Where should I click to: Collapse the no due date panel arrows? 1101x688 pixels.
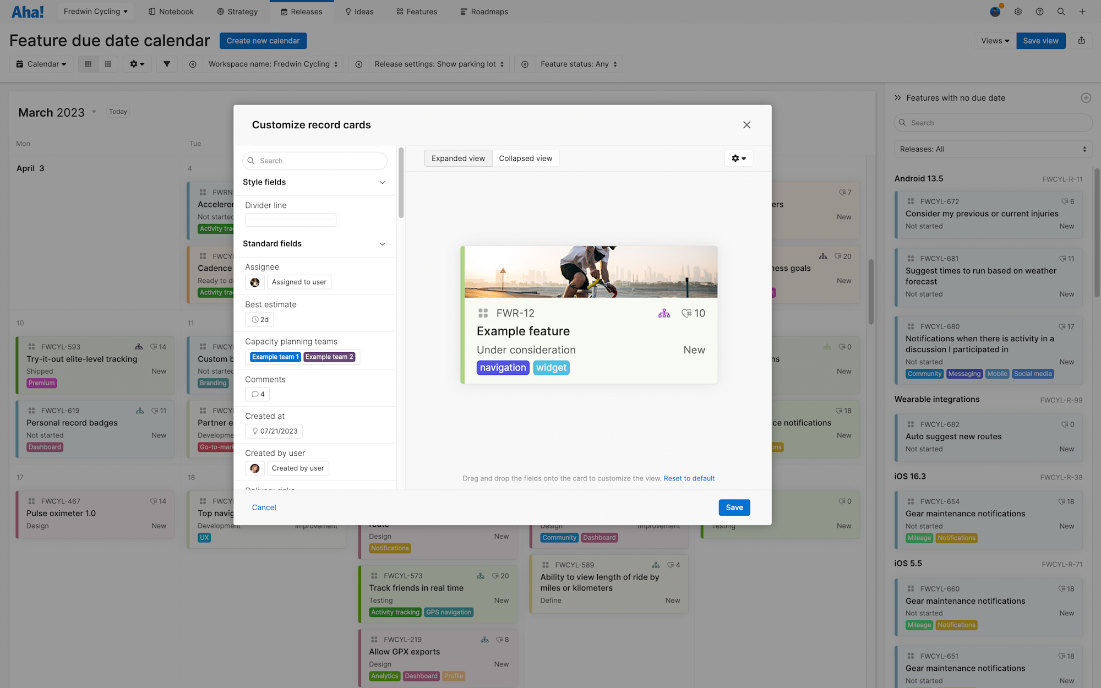pos(898,98)
